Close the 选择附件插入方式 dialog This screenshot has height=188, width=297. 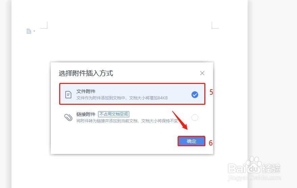click(202, 73)
